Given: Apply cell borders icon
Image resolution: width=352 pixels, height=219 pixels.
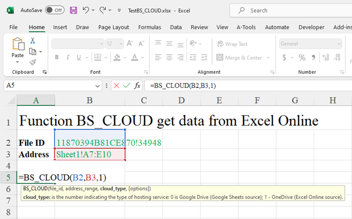Looking at the screenshot, I should (x=98, y=57).
